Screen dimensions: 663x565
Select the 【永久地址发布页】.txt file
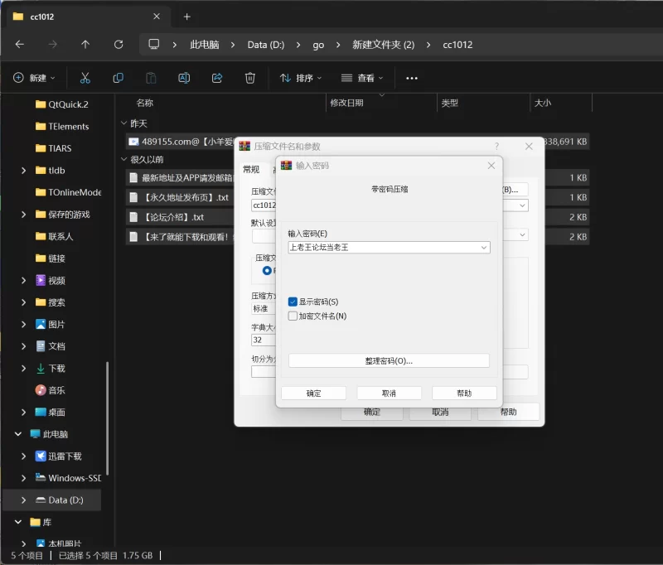pyautogui.click(x=180, y=197)
